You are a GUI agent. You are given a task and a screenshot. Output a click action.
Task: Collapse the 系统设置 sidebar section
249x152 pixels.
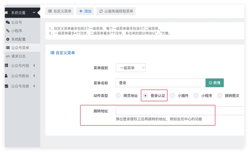[x=34, y=13]
